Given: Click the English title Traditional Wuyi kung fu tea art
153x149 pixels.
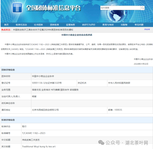Looking at the screenshot, I should [x=39, y=147].
